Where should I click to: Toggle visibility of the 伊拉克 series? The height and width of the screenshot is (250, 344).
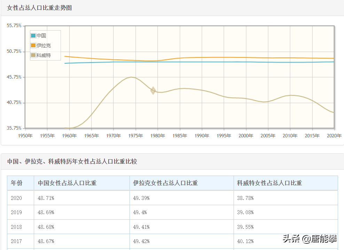pyautogui.click(x=43, y=45)
